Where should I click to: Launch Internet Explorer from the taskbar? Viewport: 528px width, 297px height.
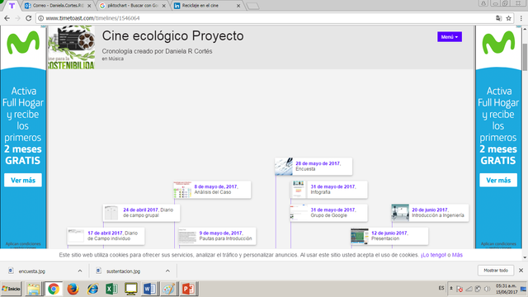(x=92, y=289)
